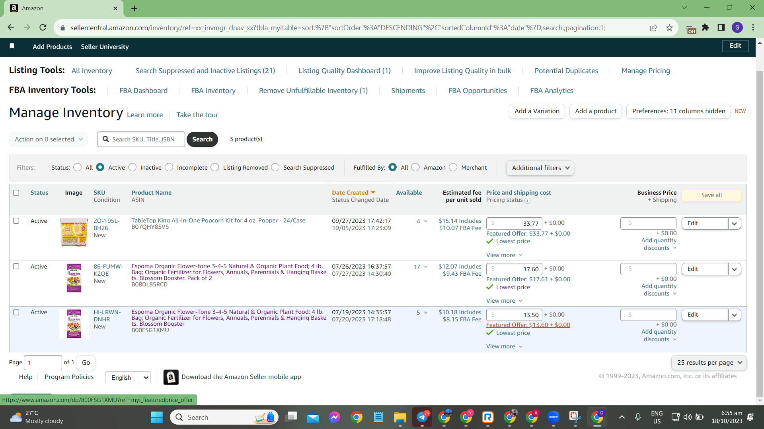Open the Chrome three-dot menu
Screen dimensions: 764x429
click(753, 27)
